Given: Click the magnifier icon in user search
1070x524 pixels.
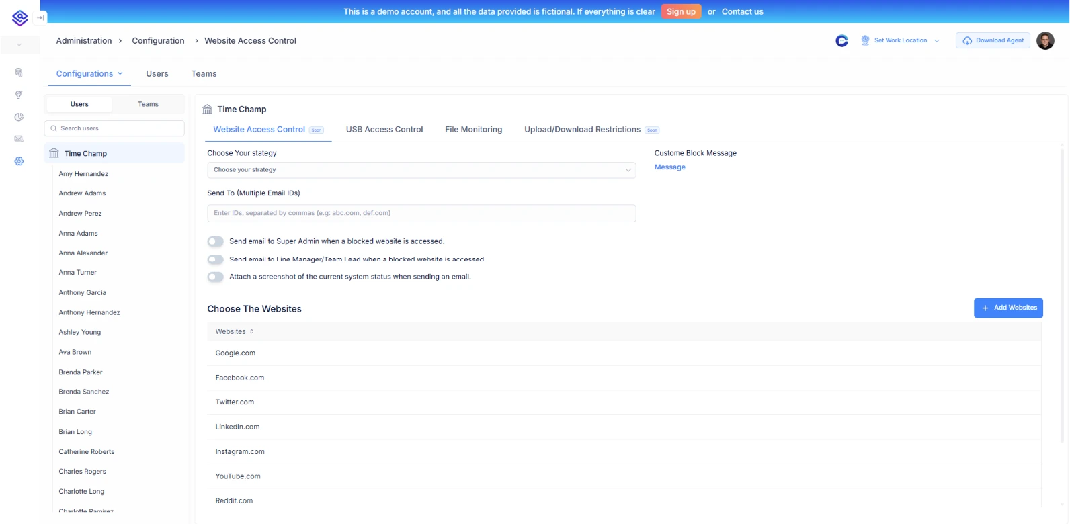Looking at the screenshot, I should (54, 128).
